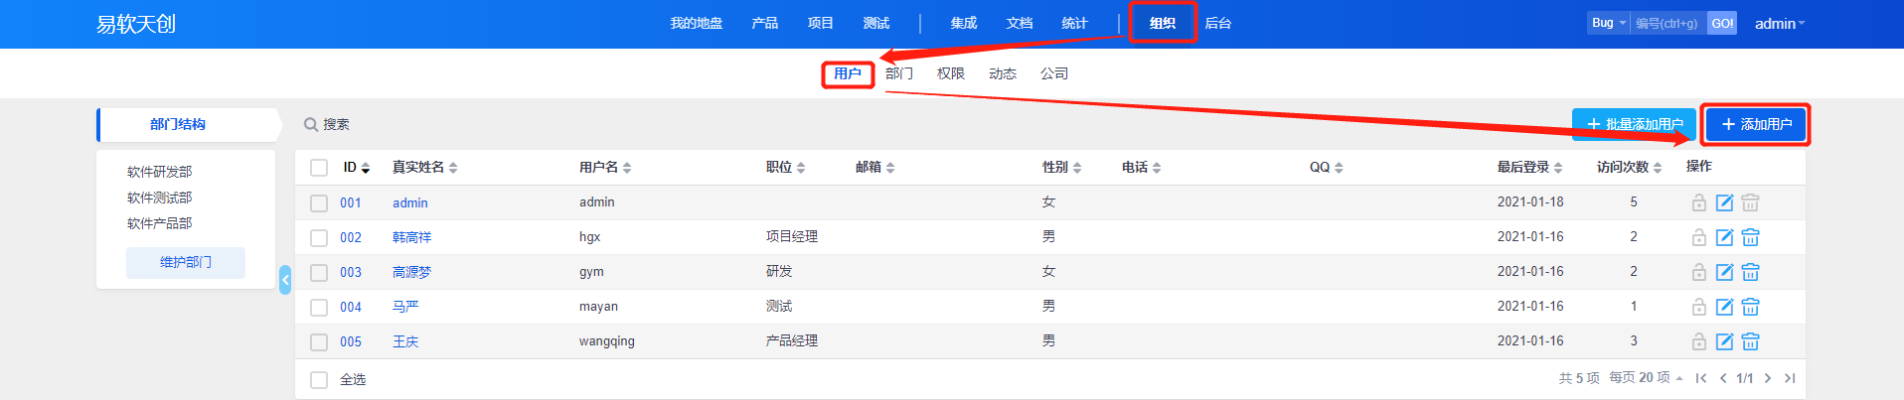
Task: Delete user hgx with trash icon
Action: (1751, 237)
